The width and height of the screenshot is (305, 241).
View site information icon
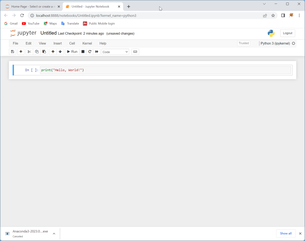[32, 15]
